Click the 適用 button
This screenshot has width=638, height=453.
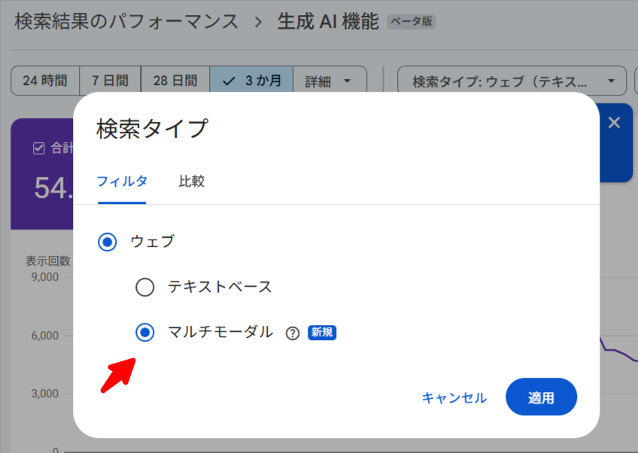(x=541, y=397)
